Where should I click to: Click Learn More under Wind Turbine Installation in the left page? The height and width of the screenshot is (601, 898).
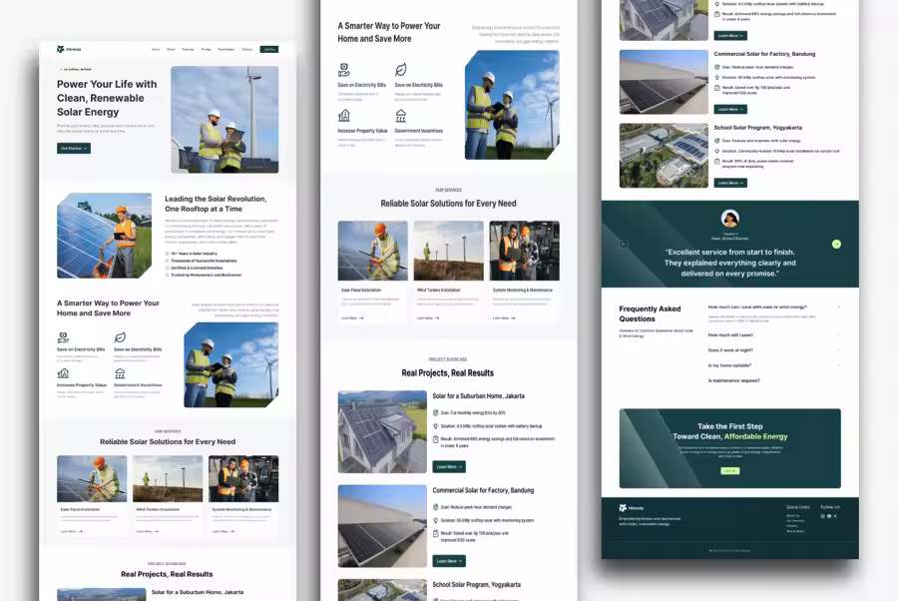tap(148, 532)
